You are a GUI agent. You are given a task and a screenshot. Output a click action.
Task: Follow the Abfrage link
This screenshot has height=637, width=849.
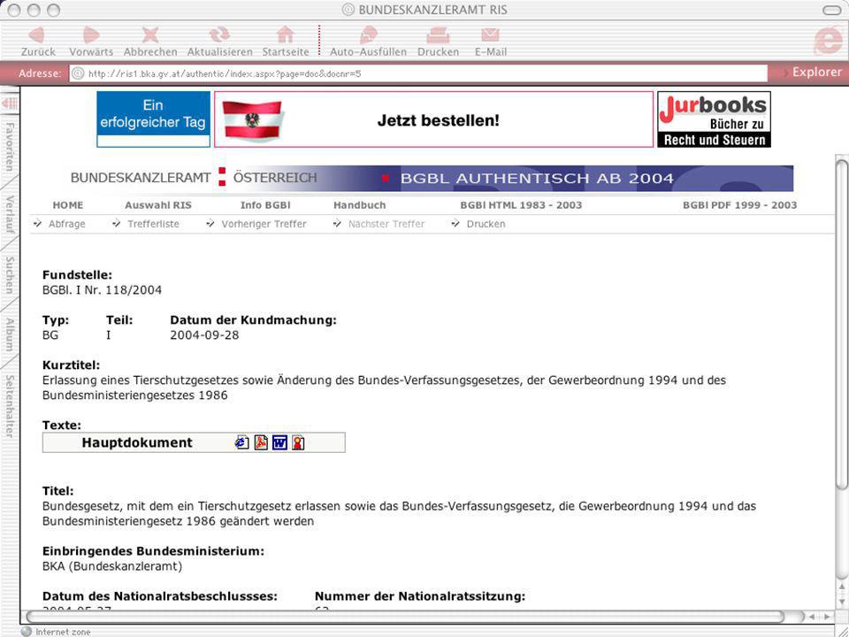click(66, 224)
